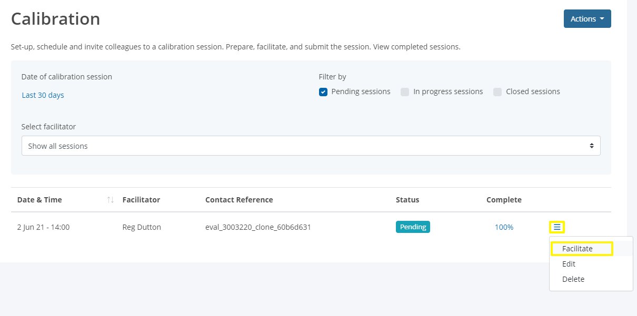
Task: Enable the Closed sessions filter
Action: (x=497, y=92)
